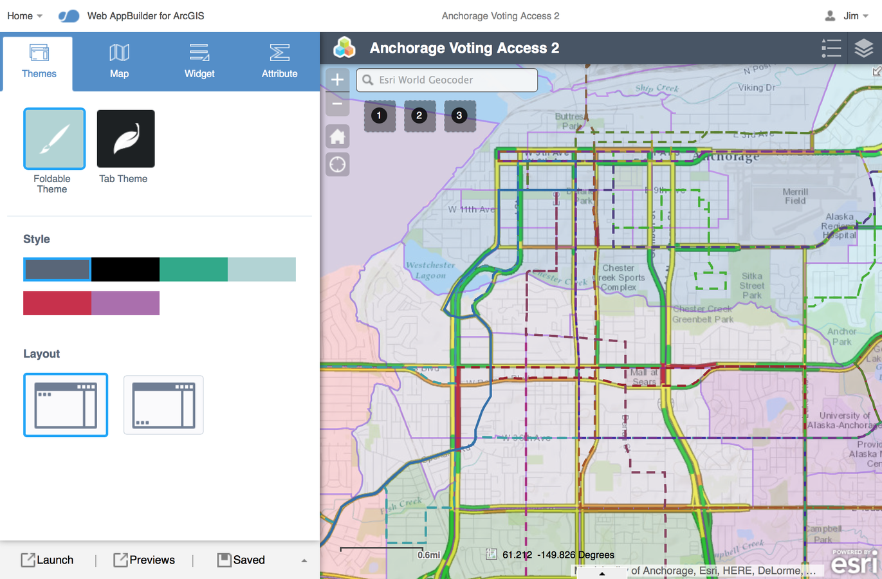
Task: Choose the slate gray style swatch
Action: [x=57, y=270]
